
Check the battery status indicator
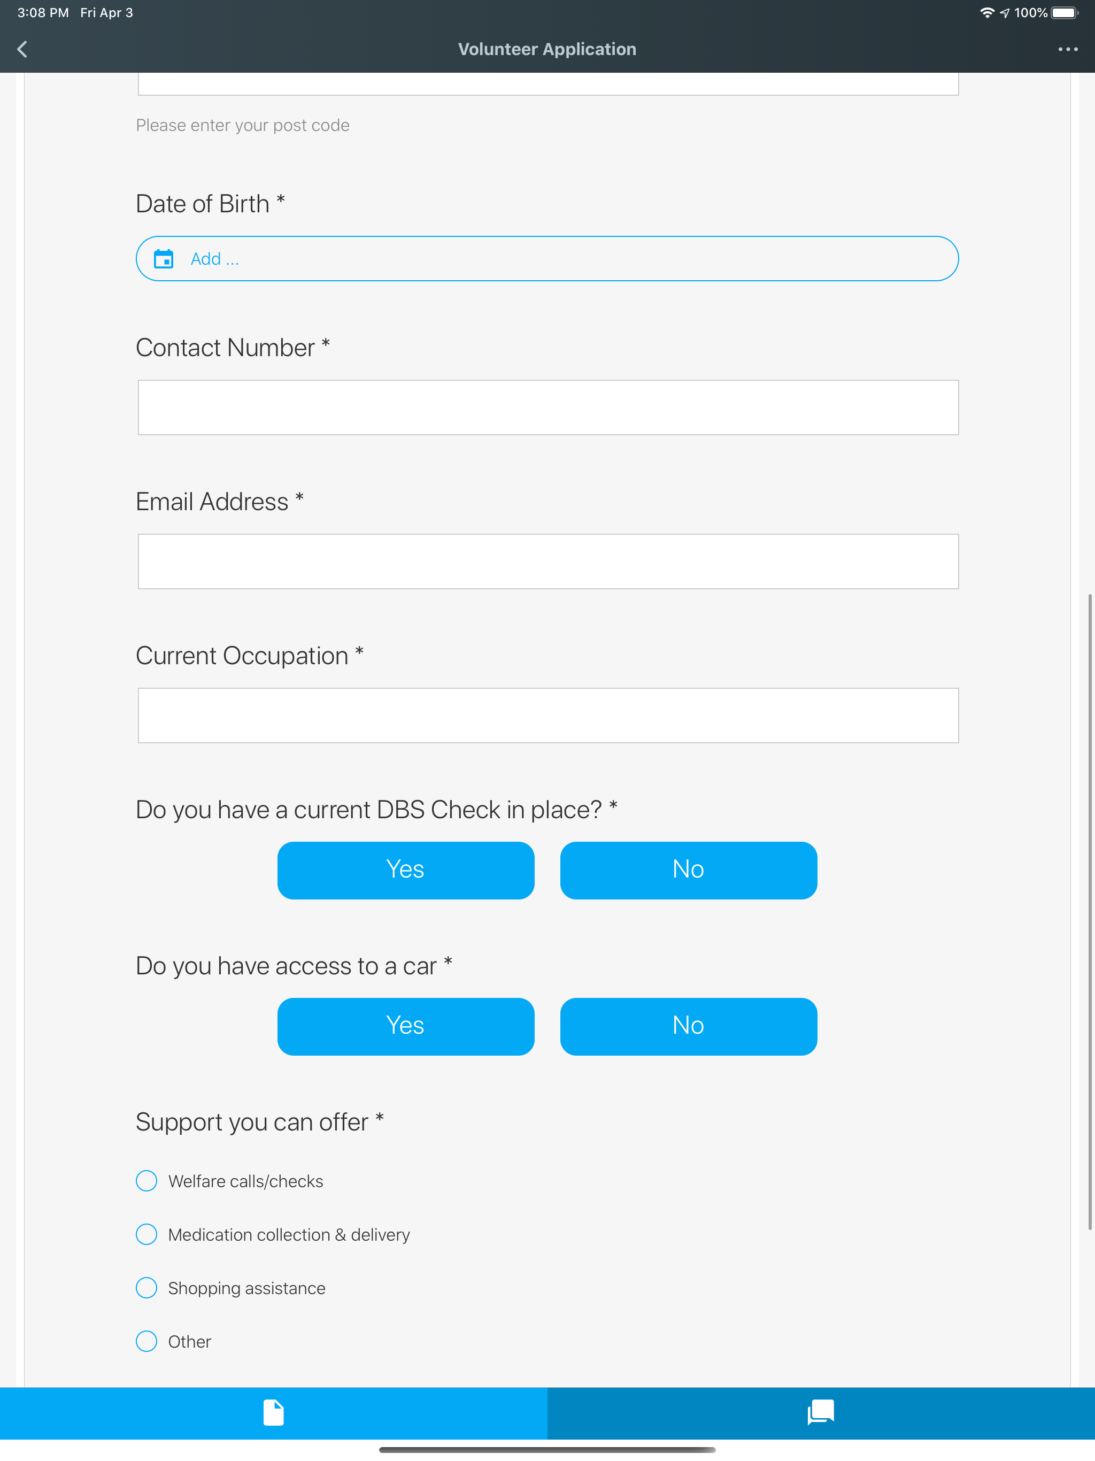pyautogui.click(x=1064, y=12)
